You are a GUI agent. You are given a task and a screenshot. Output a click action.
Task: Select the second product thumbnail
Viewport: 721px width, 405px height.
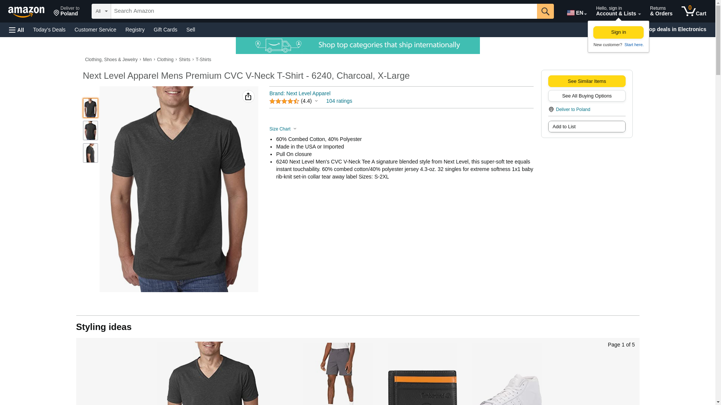point(91,130)
